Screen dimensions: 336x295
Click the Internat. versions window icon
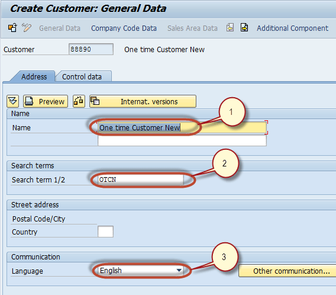pyautogui.click(x=95, y=101)
